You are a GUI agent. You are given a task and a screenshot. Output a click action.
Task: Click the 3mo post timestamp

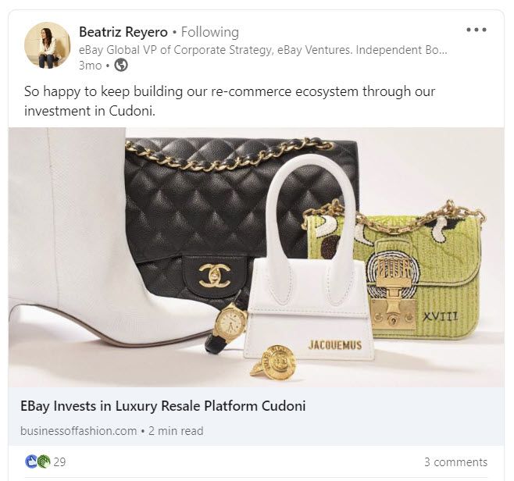click(90, 66)
